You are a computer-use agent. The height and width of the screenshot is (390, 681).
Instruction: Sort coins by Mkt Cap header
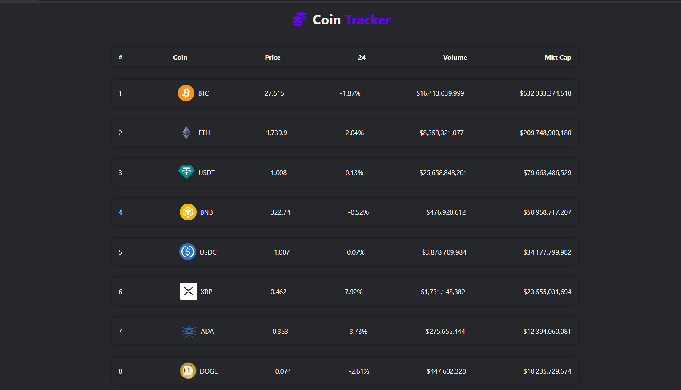click(x=558, y=57)
